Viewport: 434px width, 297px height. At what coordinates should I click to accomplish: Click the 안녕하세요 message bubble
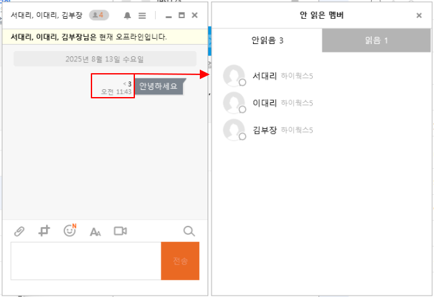point(158,86)
